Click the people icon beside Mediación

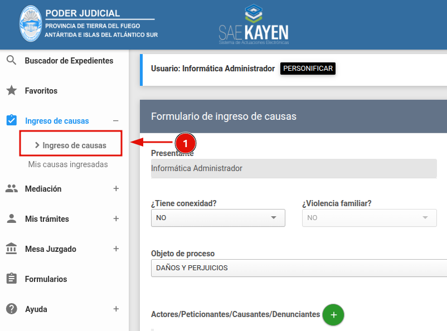tap(11, 188)
